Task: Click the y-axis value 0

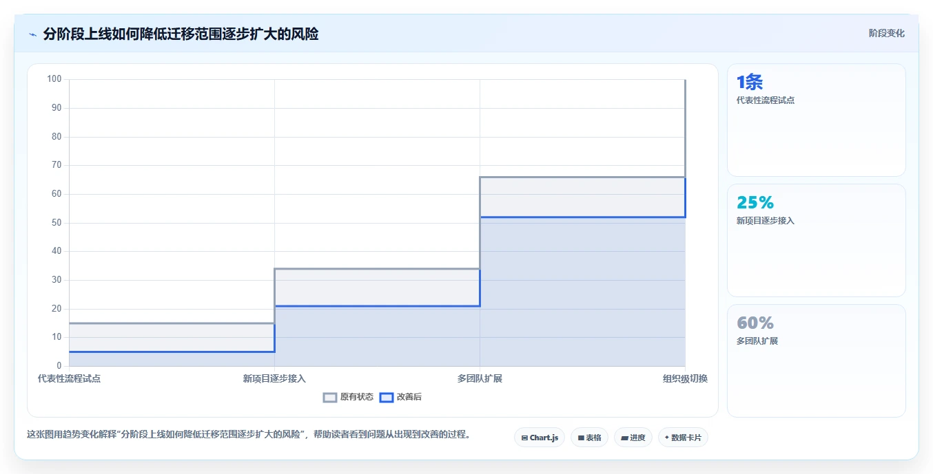Action: tap(59, 366)
